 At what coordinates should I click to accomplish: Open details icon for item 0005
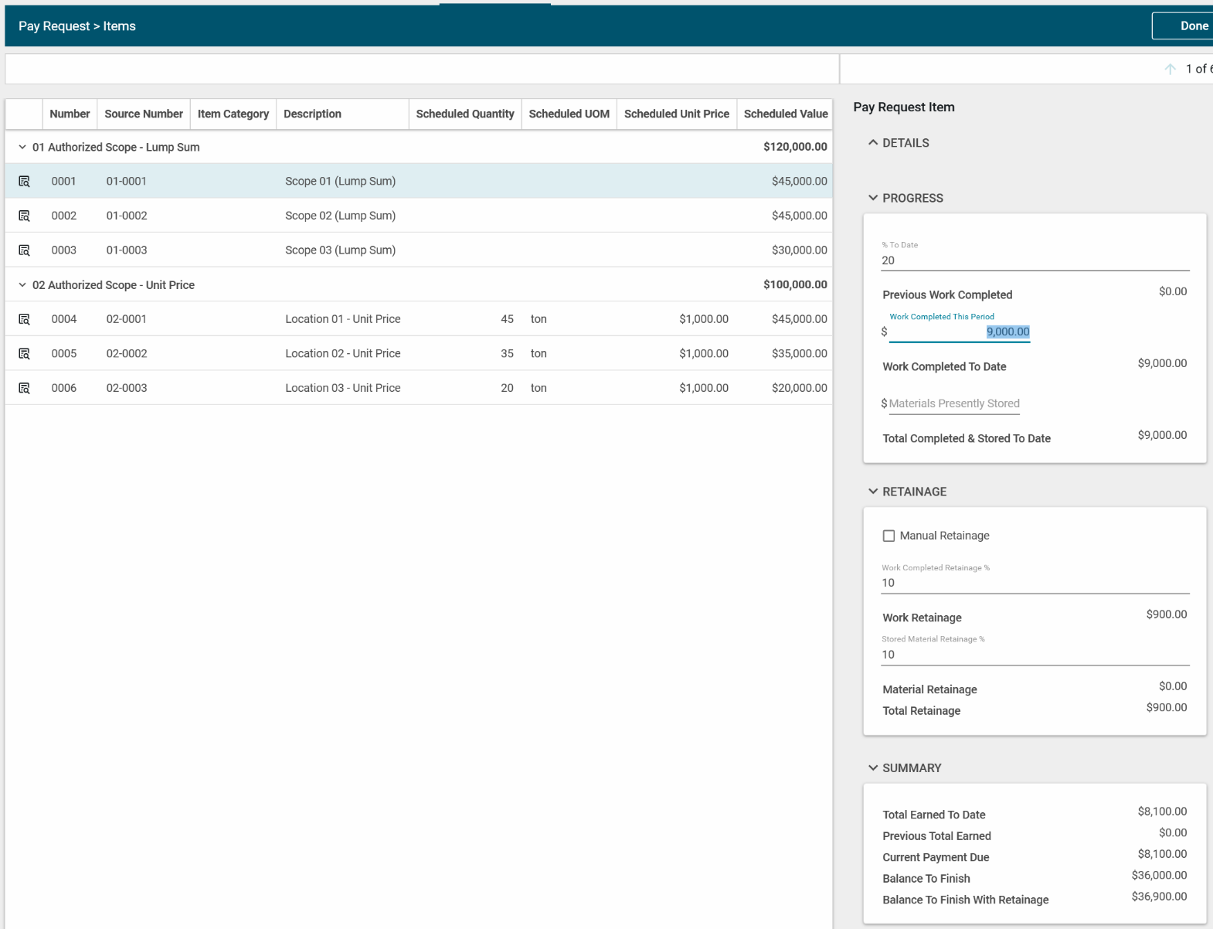coord(24,354)
